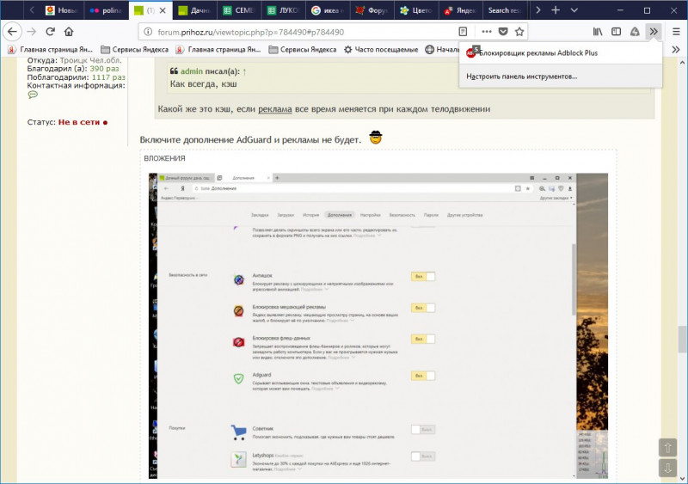Click the 390 раз thanks link

(x=104, y=69)
